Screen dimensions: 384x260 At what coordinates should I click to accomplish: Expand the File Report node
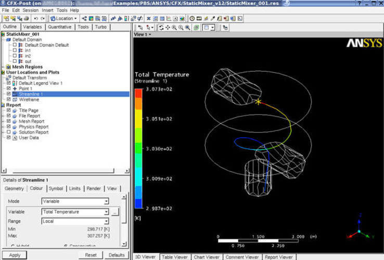4,116
